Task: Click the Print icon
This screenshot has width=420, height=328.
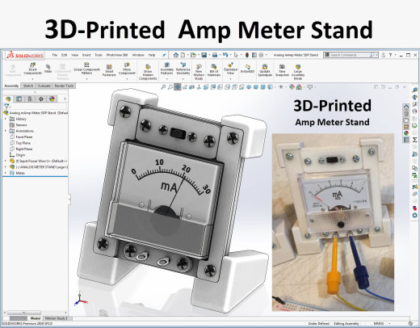Action: (x=215, y=55)
